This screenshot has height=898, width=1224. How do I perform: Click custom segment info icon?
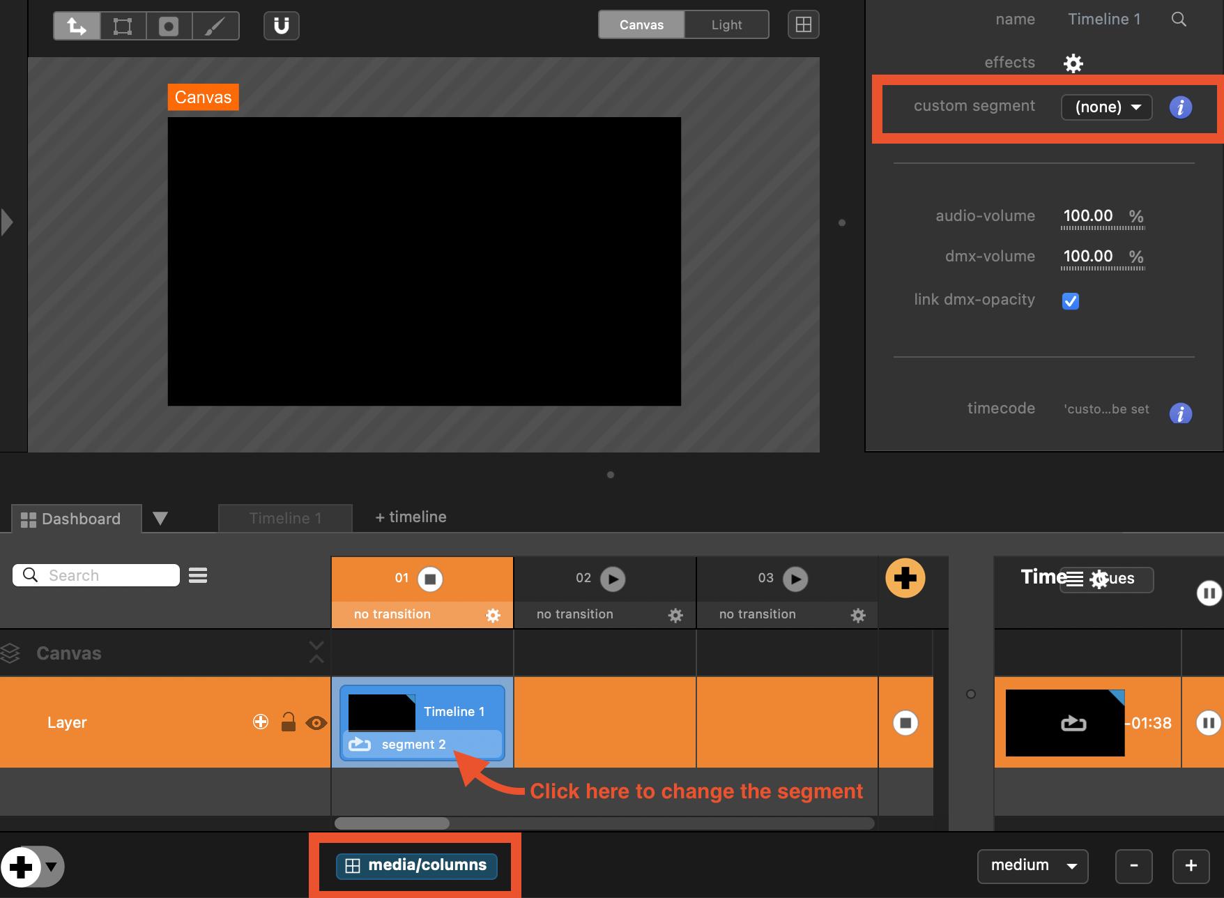point(1180,107)
